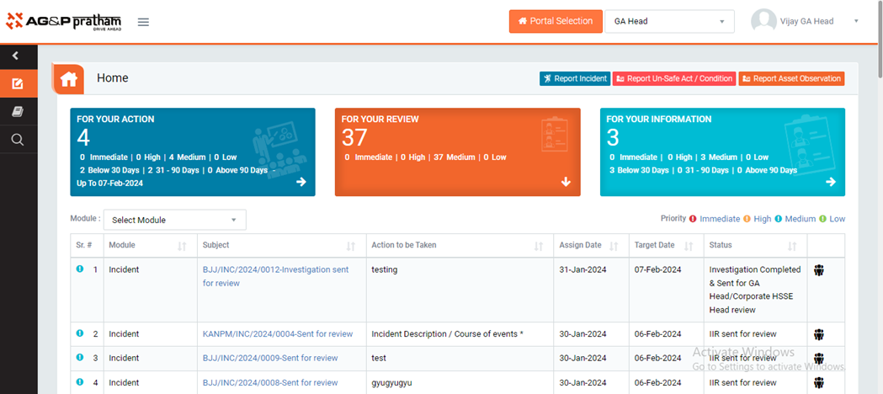Click the search magnifier icon in sidebar
This screenshot has width=883, height=394.
pyautogui.click(x=18, y=140)
